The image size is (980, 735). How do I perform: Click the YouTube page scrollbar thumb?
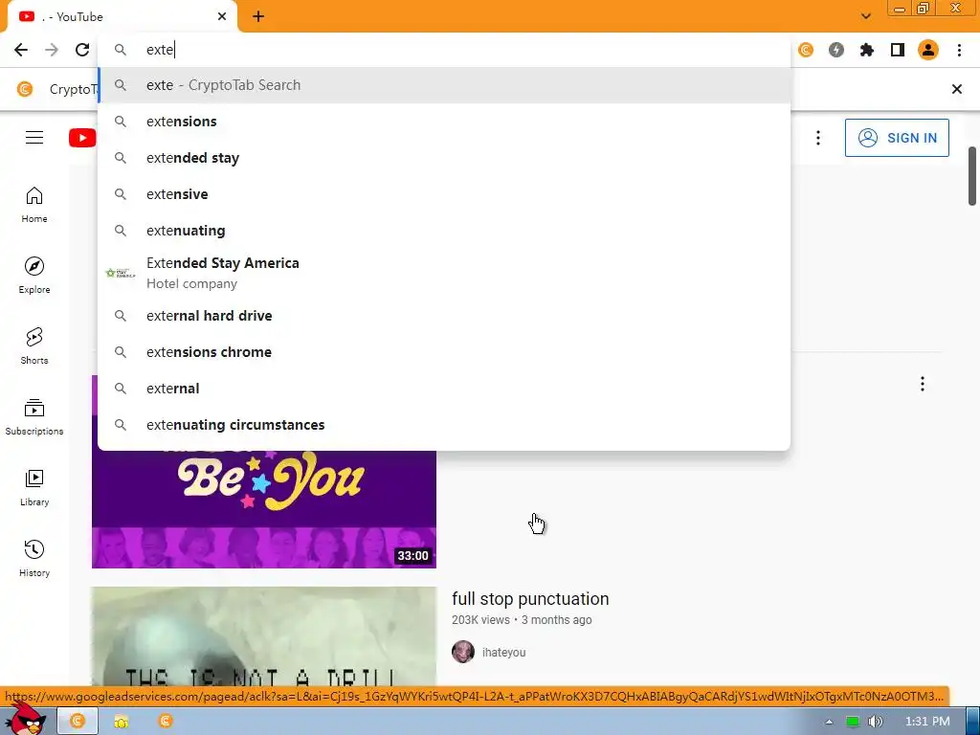[972, 176]
